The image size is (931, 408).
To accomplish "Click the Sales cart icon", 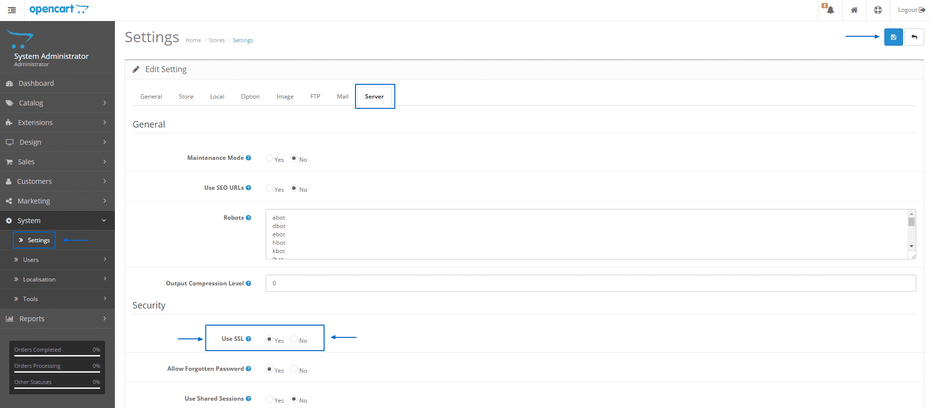I will (x=9, y=162).
